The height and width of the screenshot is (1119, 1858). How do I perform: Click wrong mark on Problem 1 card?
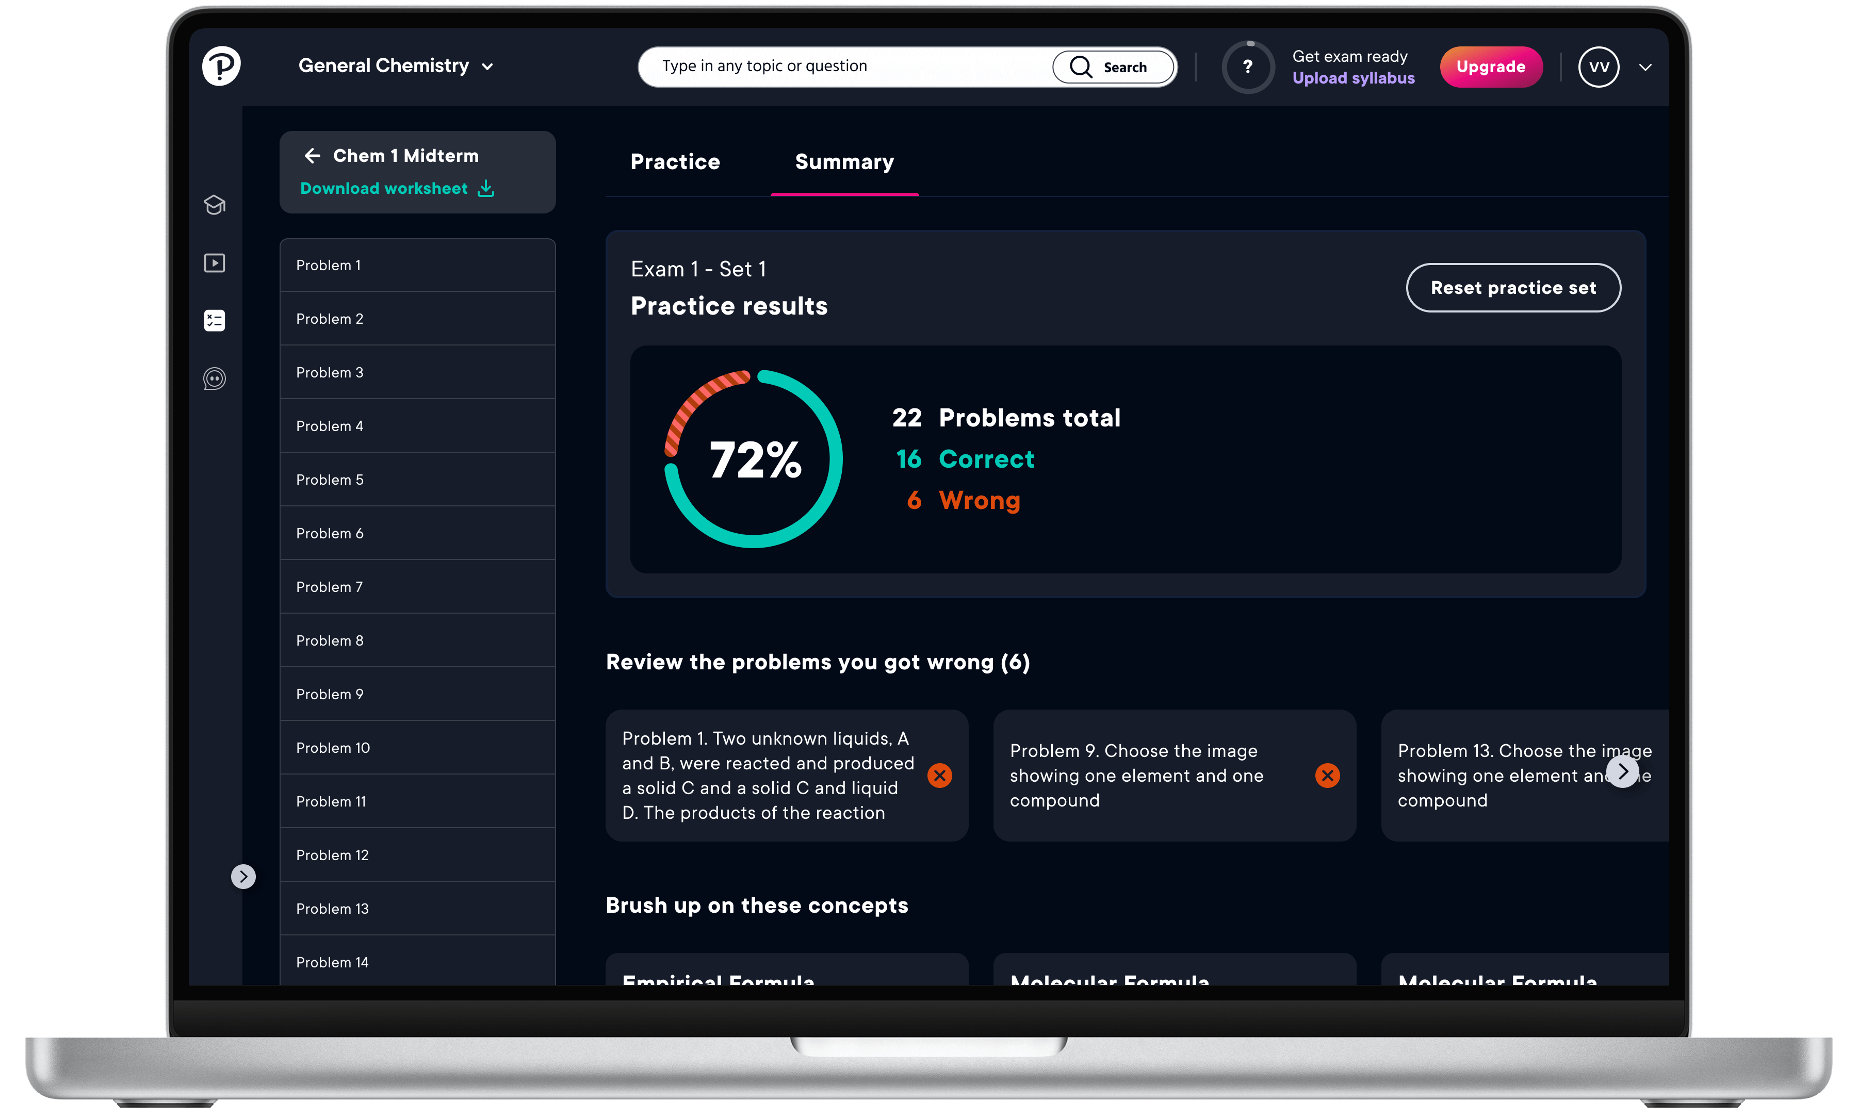click(939, 775)
